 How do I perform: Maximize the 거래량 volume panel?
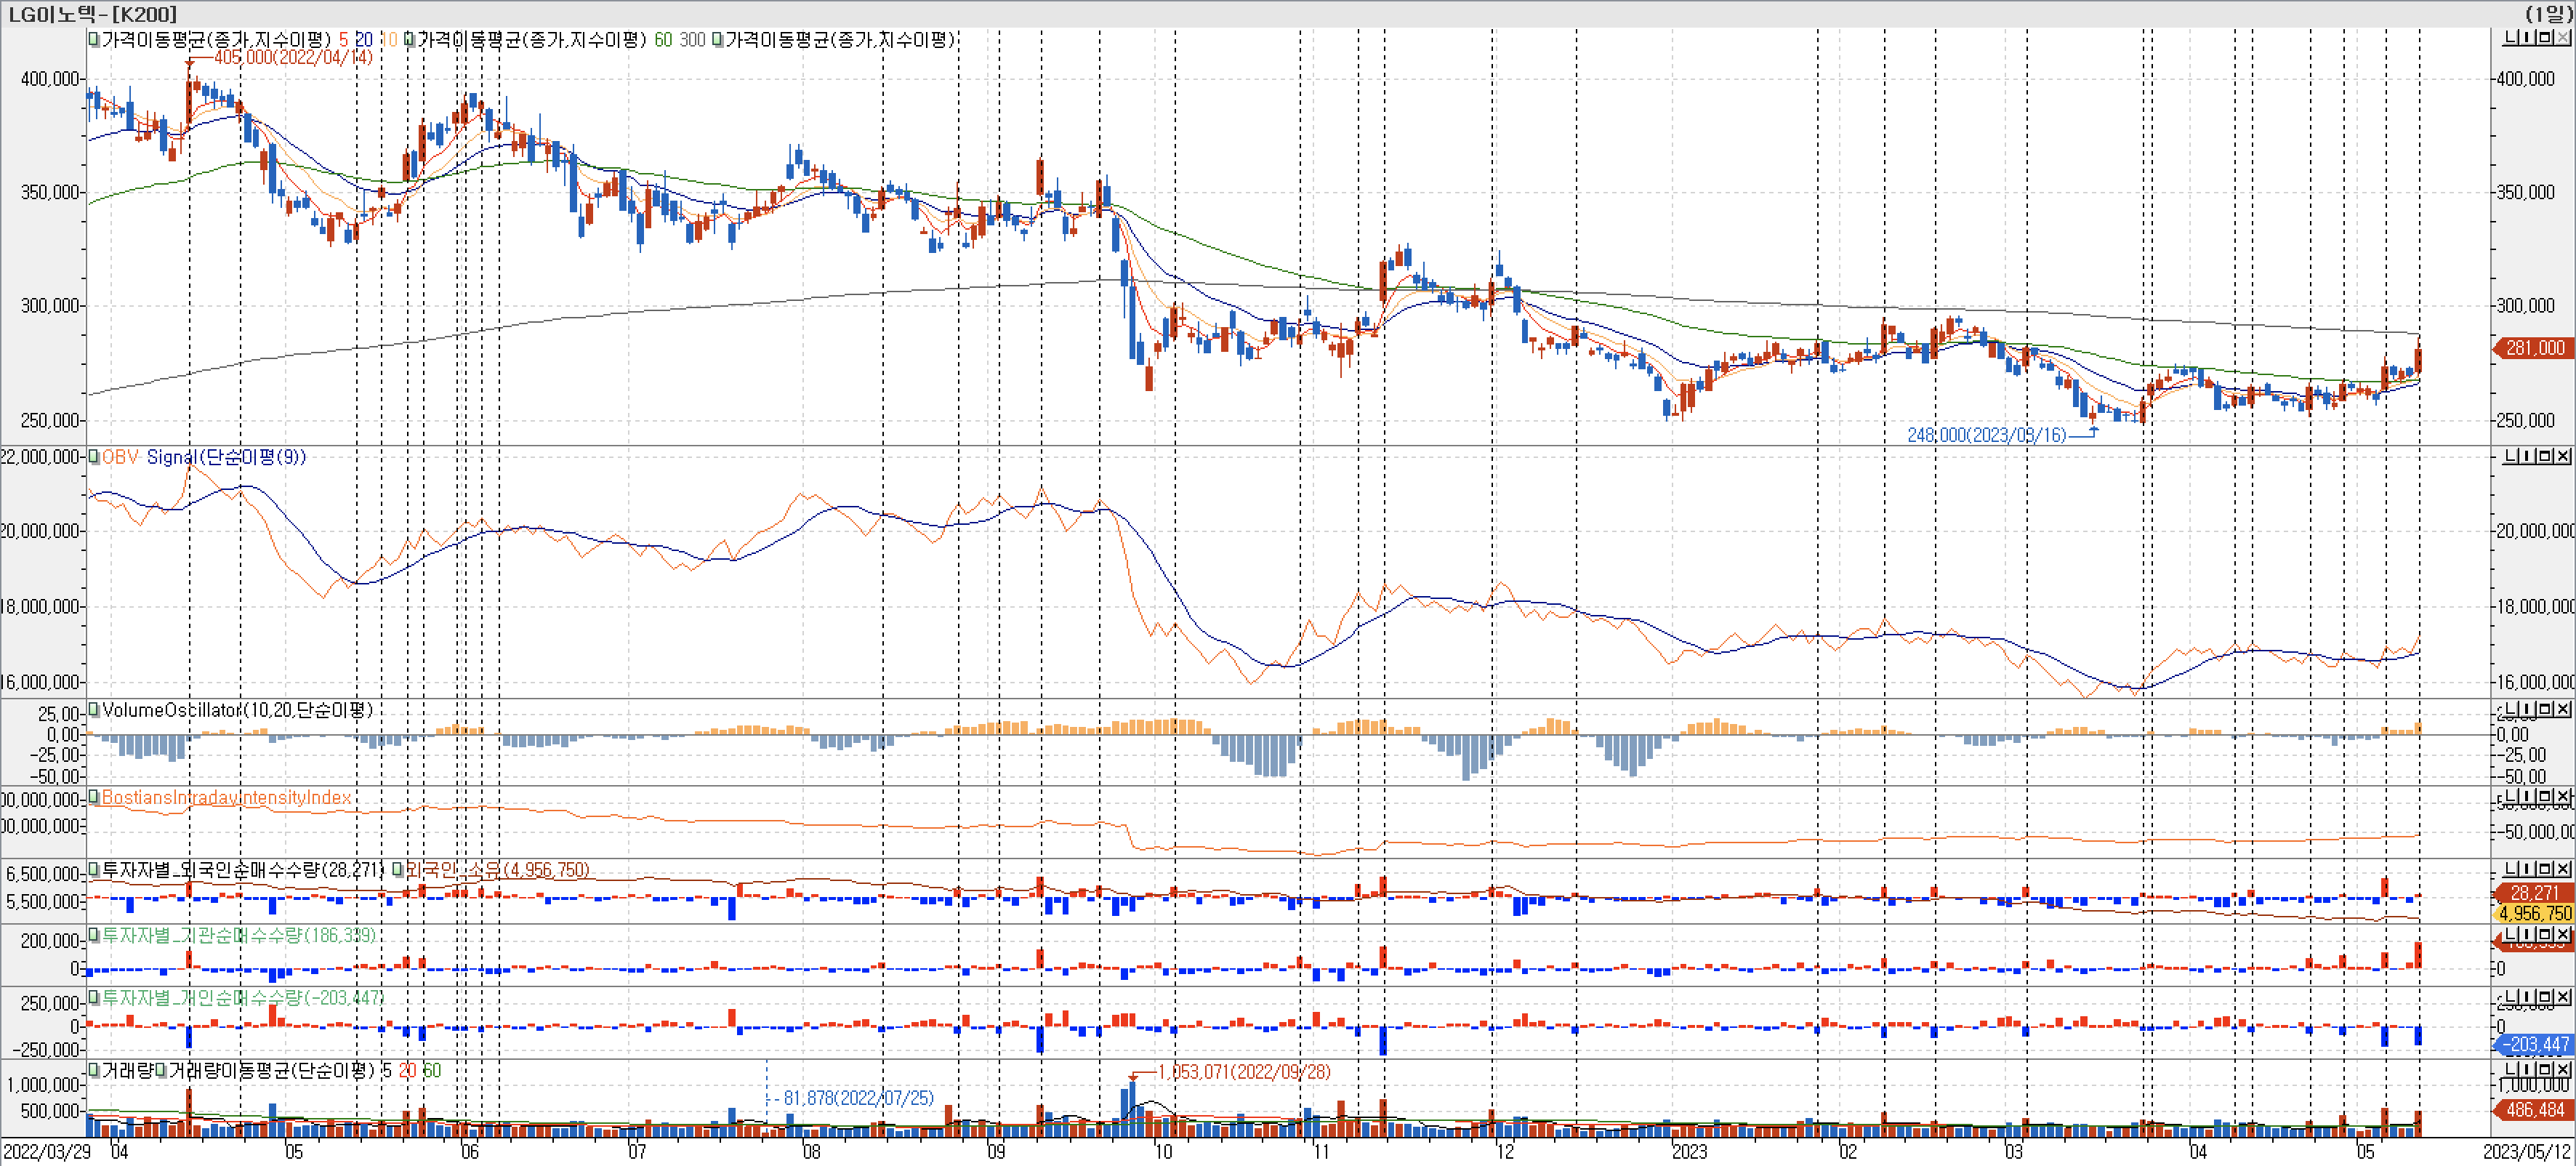2545,1070
